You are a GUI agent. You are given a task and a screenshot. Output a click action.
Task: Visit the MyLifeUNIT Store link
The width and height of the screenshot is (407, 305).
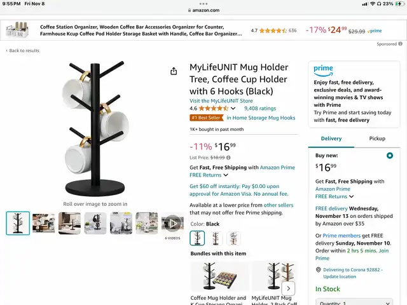pyautogui.click(x=221, y=100)
